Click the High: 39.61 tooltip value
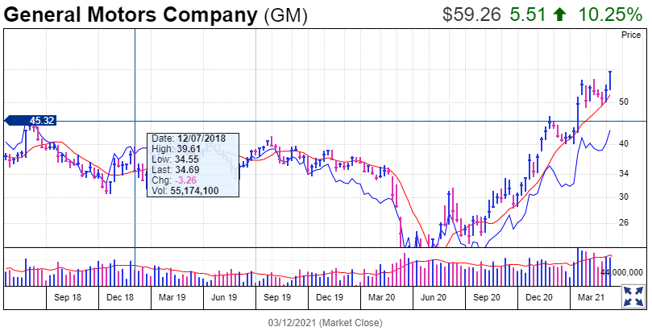The image size is (652, 331). click(x=176, y=149)
